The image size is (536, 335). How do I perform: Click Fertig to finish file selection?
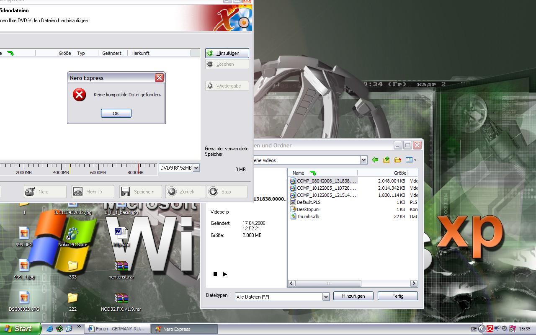coord(397,296)
